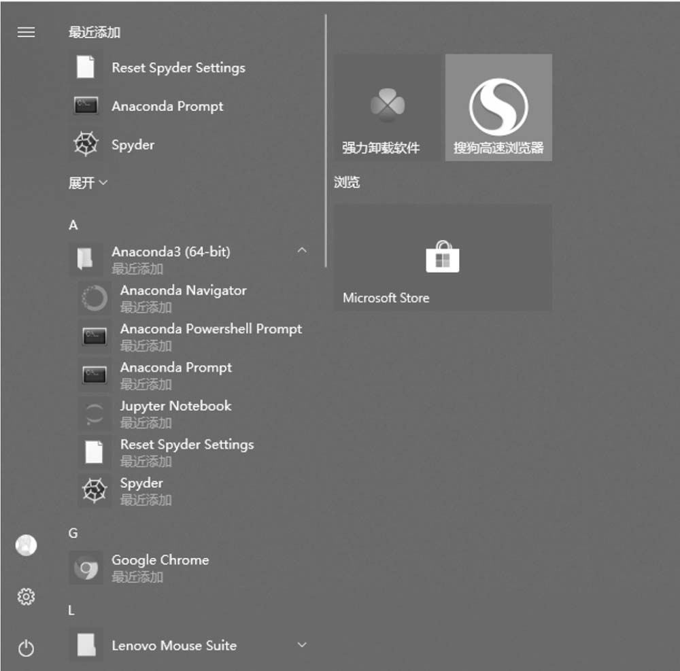The image size is (680, 671).
Task: Click the Anaconda3 (64-bit) folder icon
Action: 85,259
